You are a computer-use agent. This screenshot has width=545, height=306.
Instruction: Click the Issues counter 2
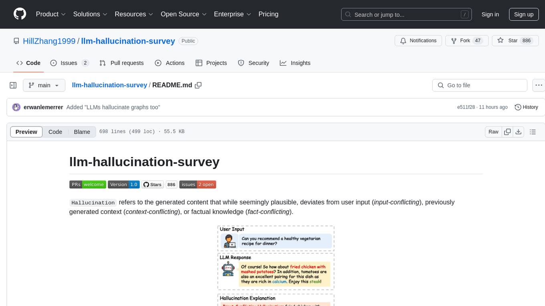pyautogui.click(x=85, y=63)
